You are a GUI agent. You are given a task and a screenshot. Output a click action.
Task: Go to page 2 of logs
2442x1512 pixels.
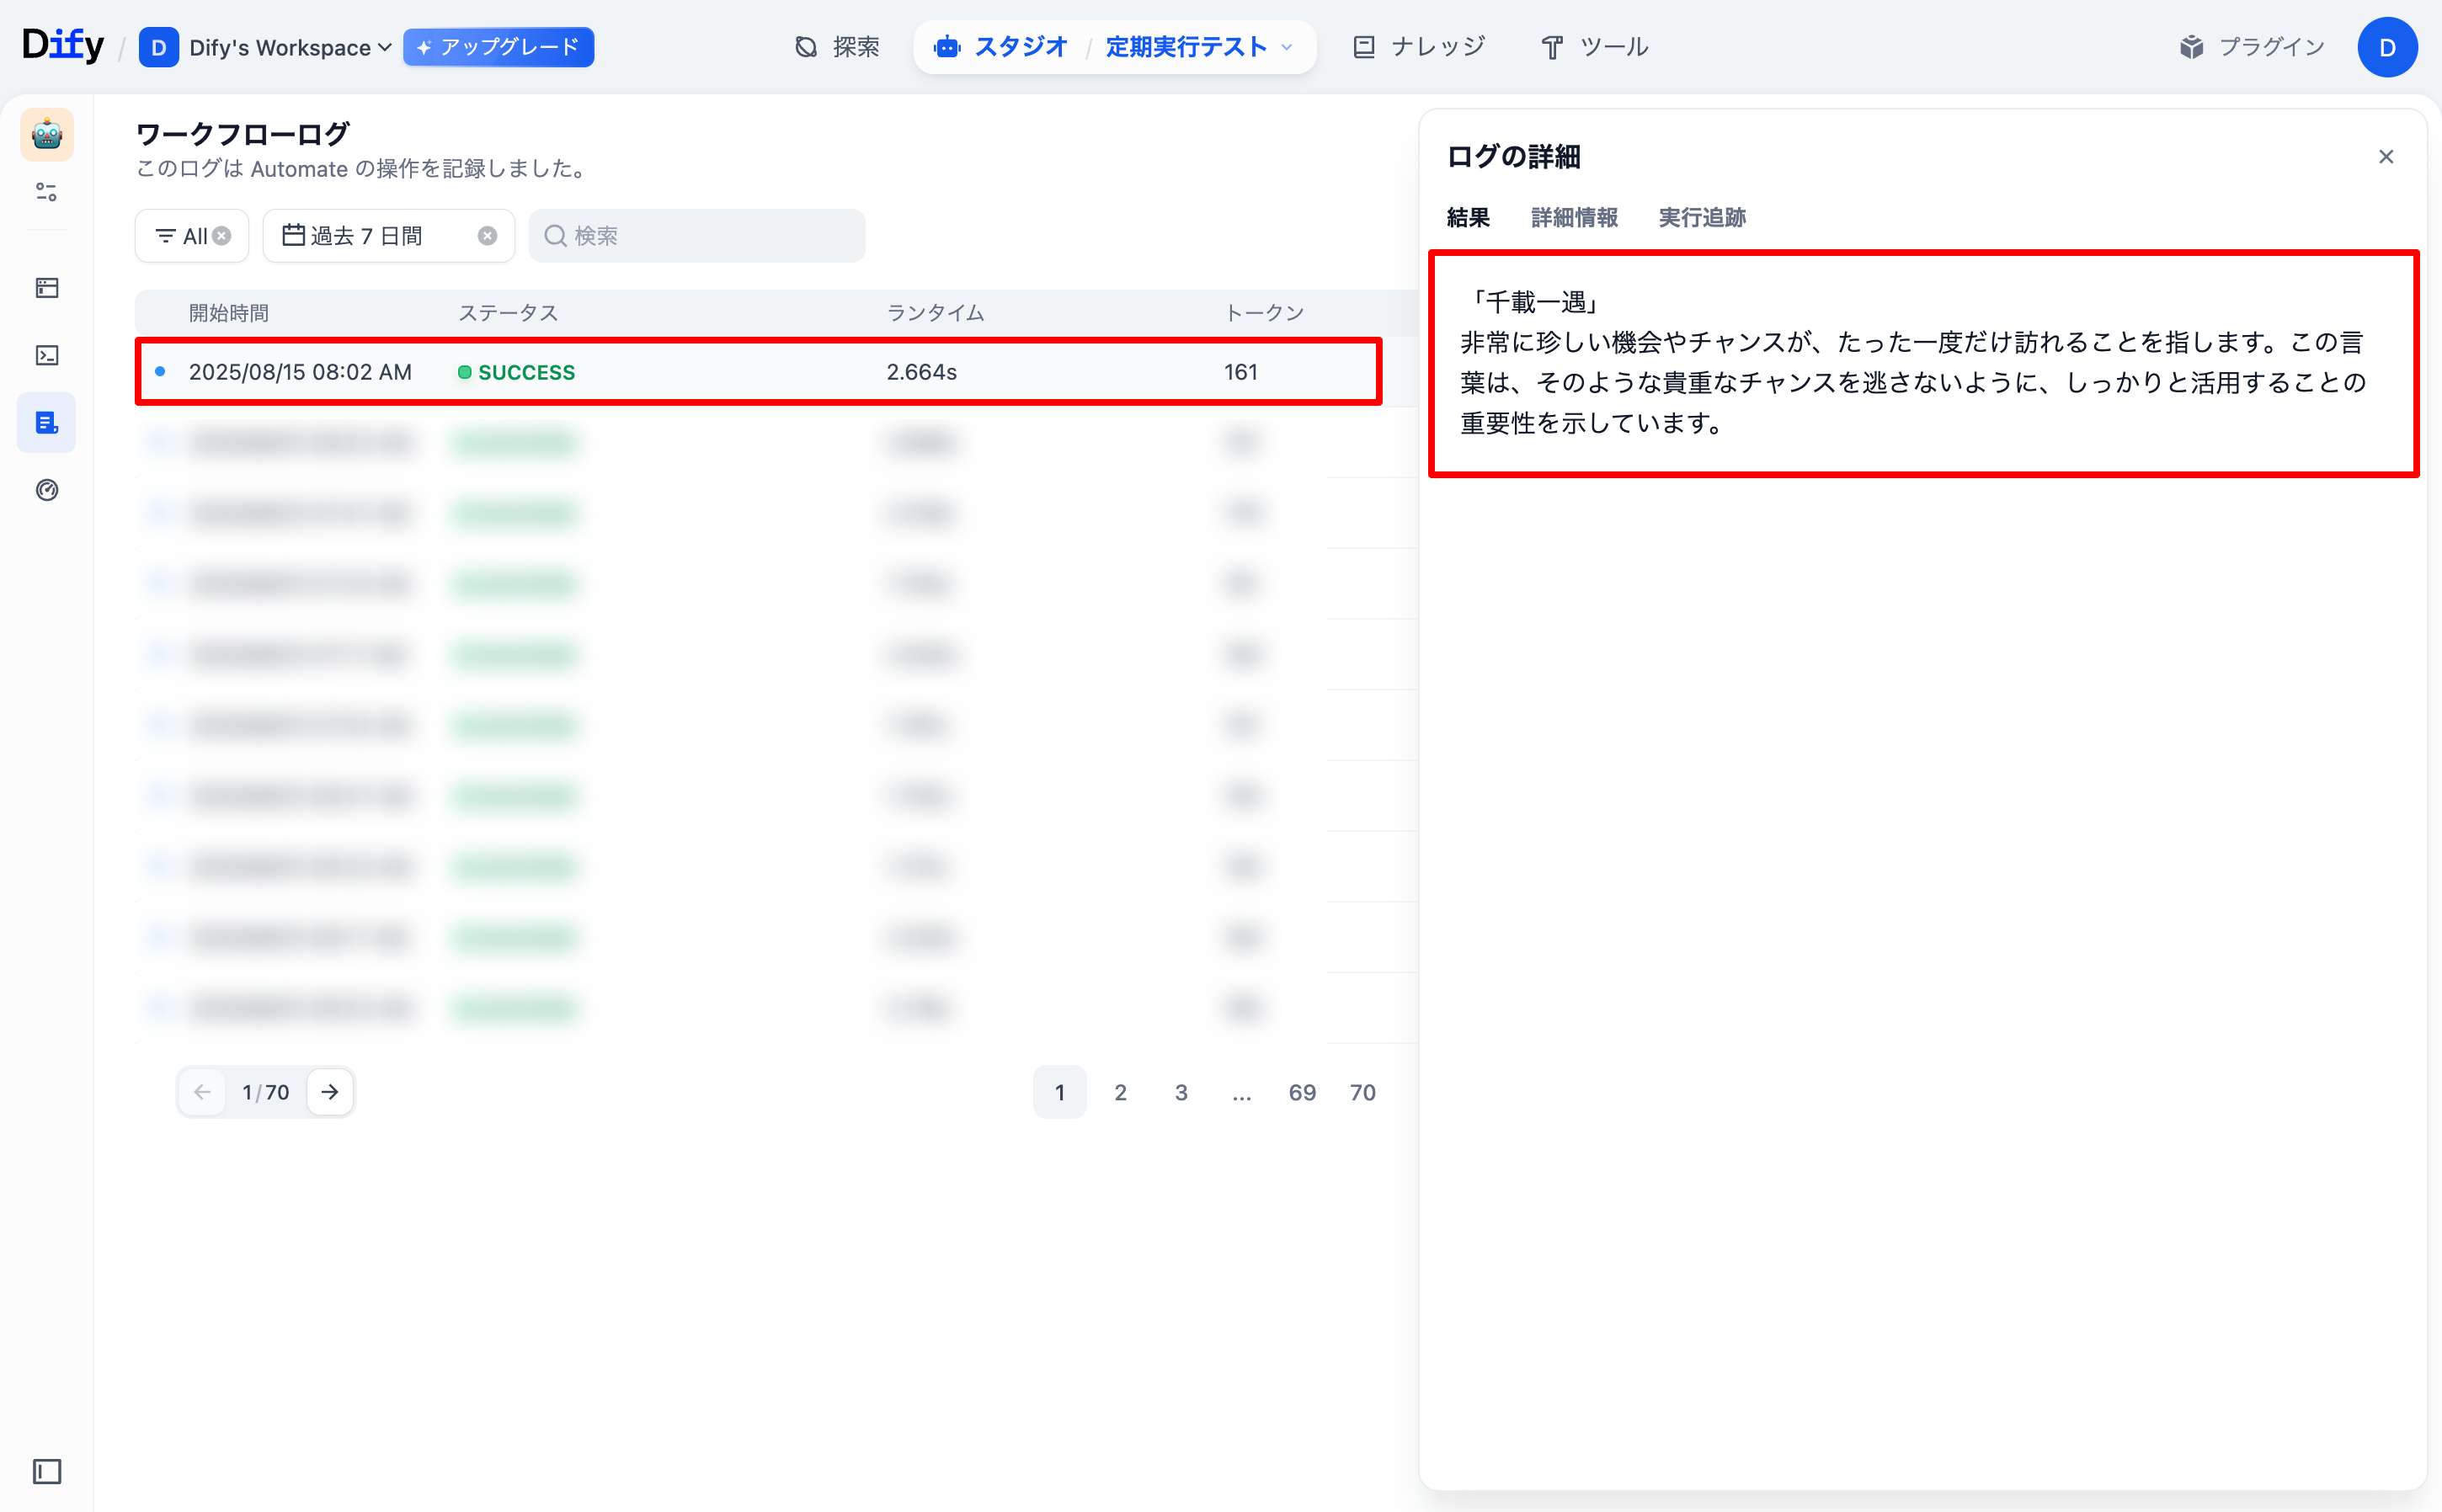click(x=1120, y=1092)
